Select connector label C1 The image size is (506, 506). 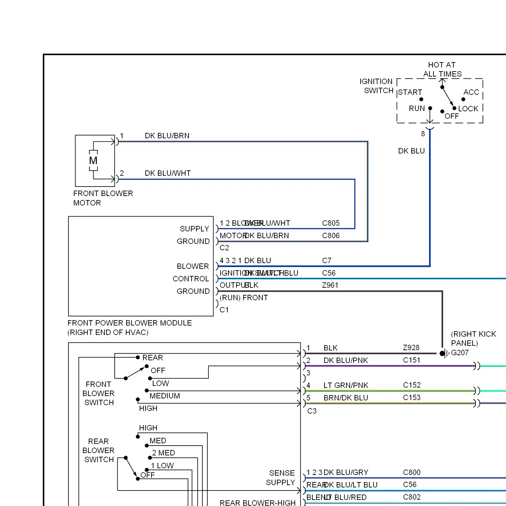point(224,310)
